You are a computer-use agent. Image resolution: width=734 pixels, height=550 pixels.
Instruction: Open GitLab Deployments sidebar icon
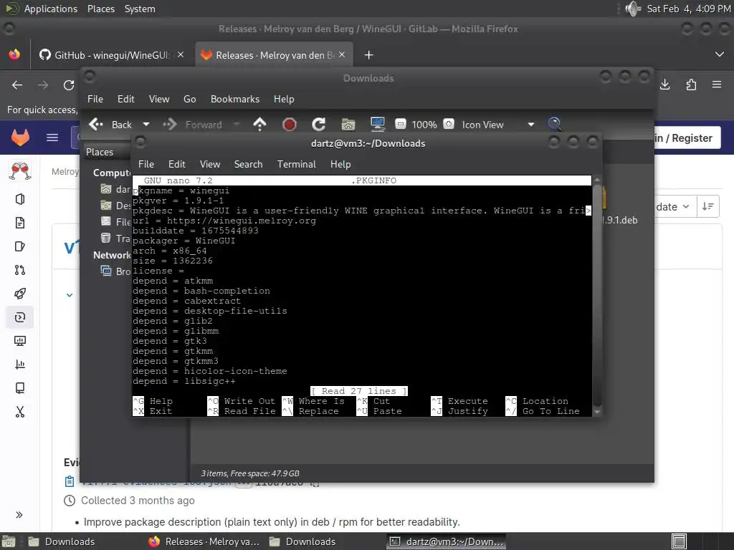tap(19, 317)
